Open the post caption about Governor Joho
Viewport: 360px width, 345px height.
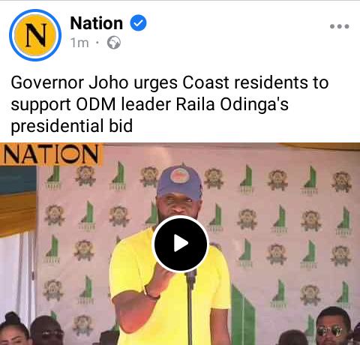click(169, 104)
